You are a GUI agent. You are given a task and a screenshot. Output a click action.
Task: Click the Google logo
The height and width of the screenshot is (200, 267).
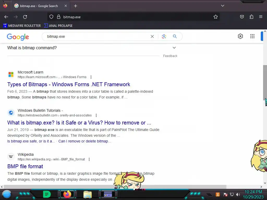coord(18,37)
